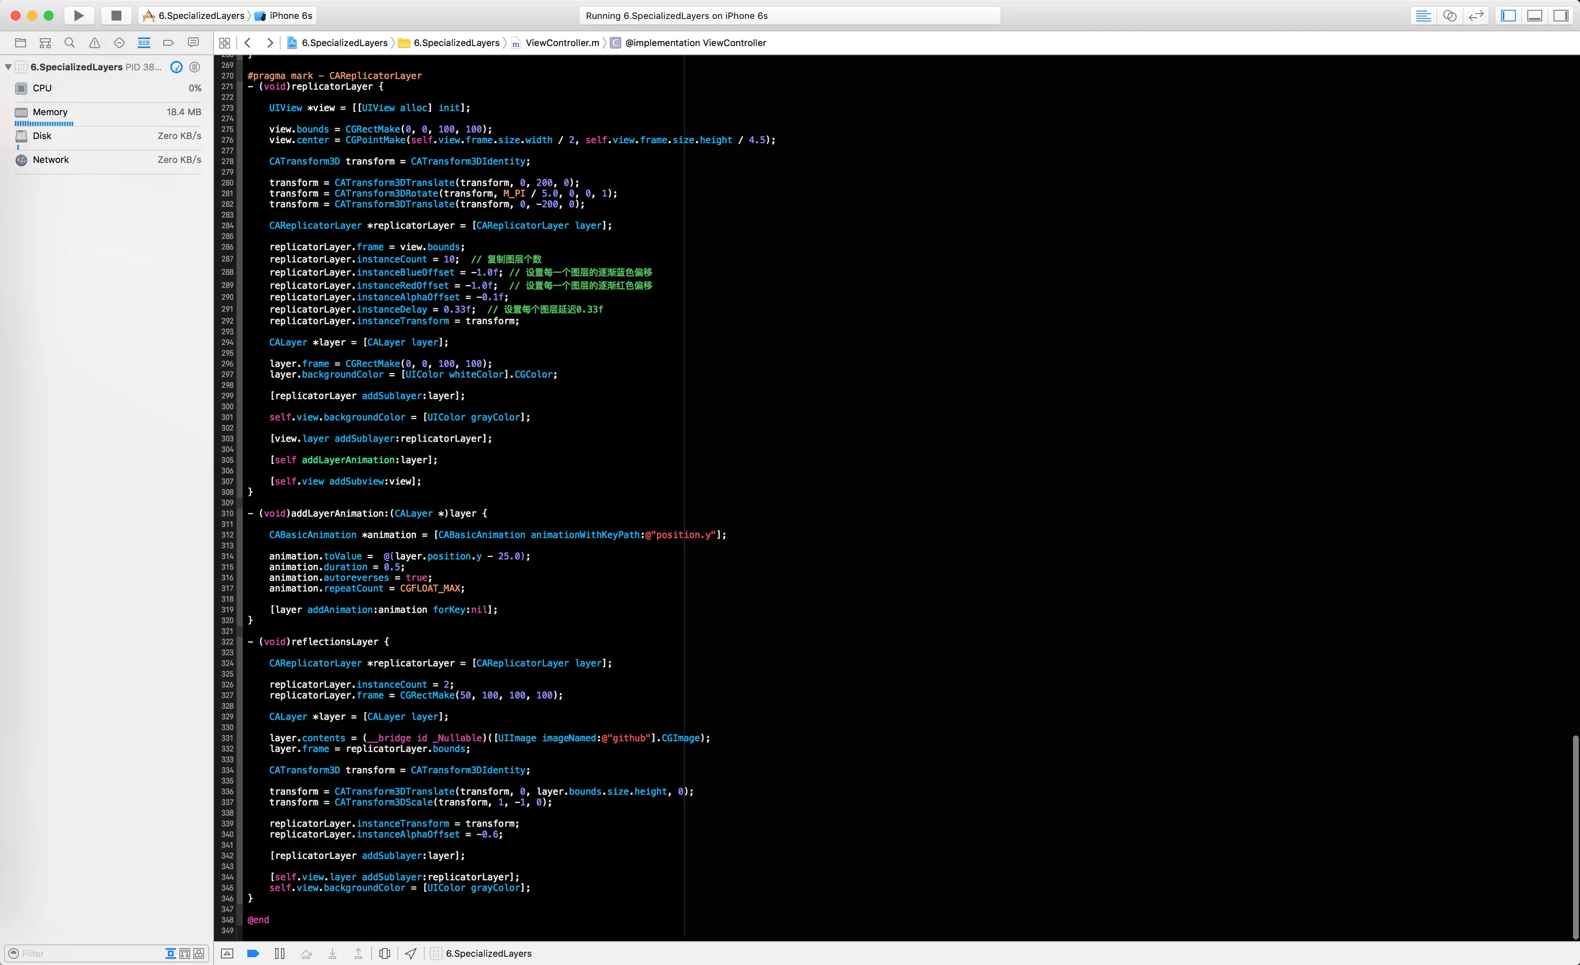Click the simulate location arrow icon
1580x965 pixels.
point(411,954)
